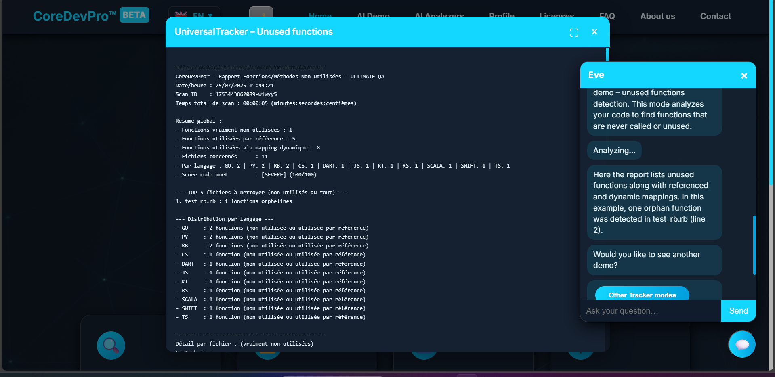Screen dimensions: 775x377
Task: Click the 'Distribution par langage' heading
Action: coord(225,219)
